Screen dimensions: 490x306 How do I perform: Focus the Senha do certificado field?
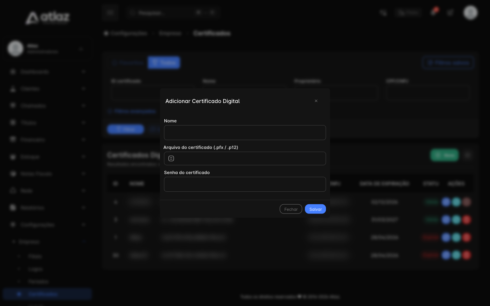245,184
